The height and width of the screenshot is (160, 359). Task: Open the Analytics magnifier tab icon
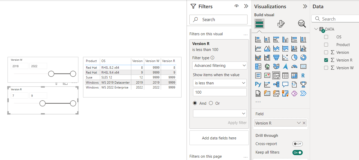click(x=302, y=24)
